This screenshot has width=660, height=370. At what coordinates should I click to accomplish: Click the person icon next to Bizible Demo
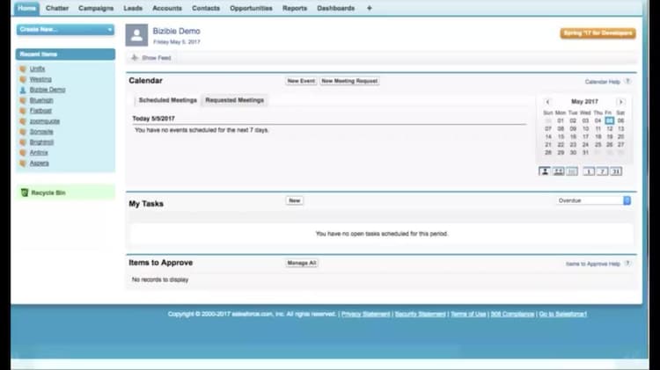click(x=23, y=90)
